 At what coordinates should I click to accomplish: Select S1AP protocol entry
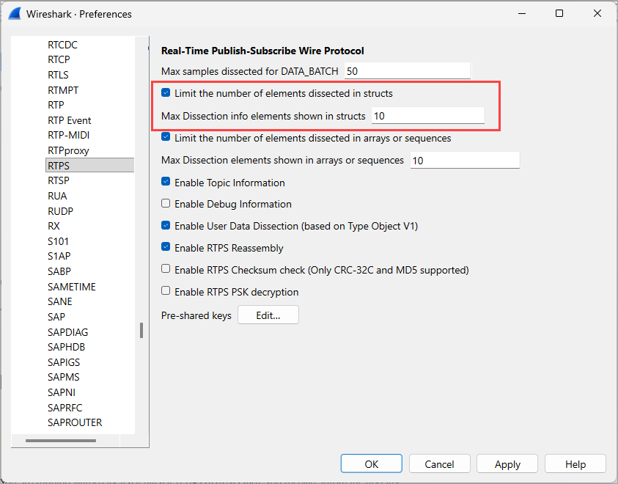click(x=59, y=256)
